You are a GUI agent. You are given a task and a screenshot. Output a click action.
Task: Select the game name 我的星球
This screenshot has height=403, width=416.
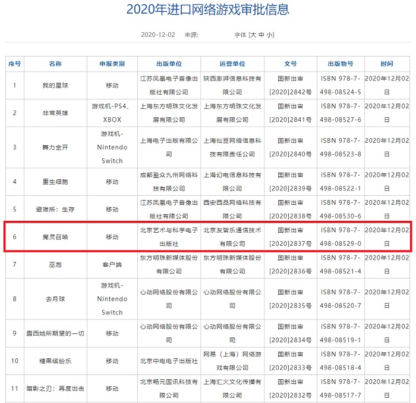[55, 86]
